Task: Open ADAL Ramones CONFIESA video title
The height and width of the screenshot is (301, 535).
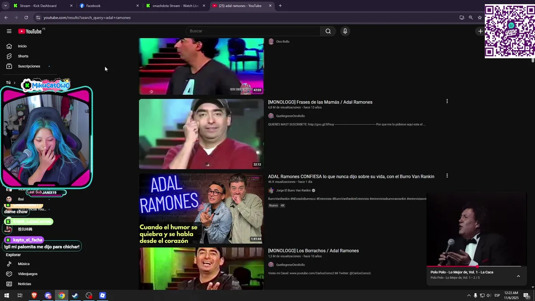Action: coord(351,176)
